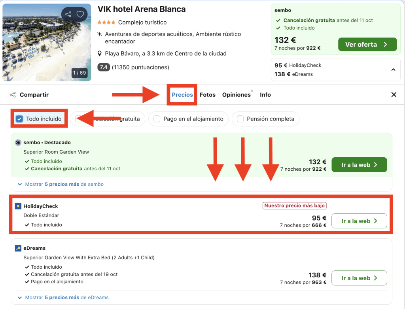Click the location pin icon near Playa Bávaro
The width and height of the screenshot is (405, 309).
click(x=100, y=54)
